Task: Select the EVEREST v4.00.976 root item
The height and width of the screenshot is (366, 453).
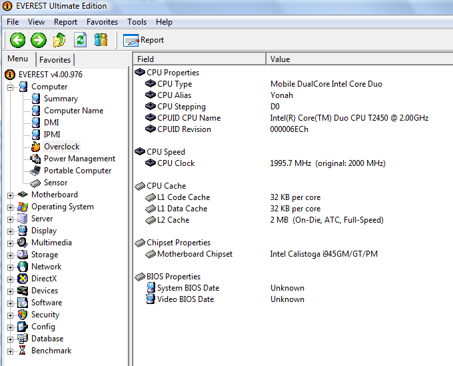Action: coord(51,75)
